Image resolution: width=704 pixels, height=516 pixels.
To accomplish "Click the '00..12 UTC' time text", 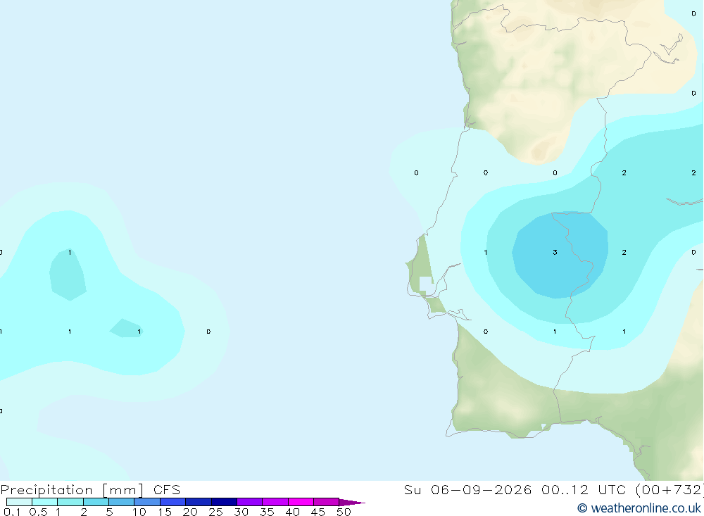I will click(584, 490).
